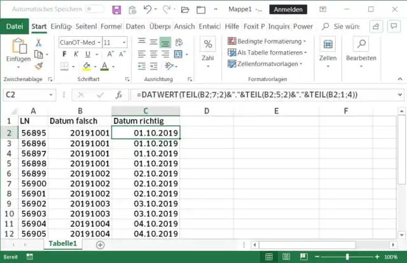This screenshot has width=407, height=263.
Task: Toggle italic formatting K button
Action: tap(76, 55)
